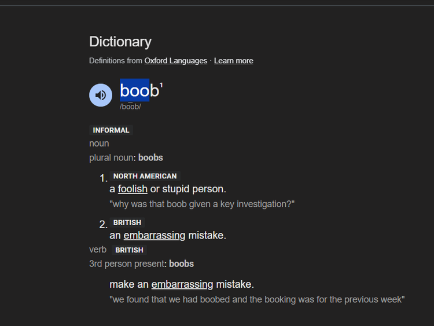
Task: Click the verb part-of-speech label
Action: 98,250
